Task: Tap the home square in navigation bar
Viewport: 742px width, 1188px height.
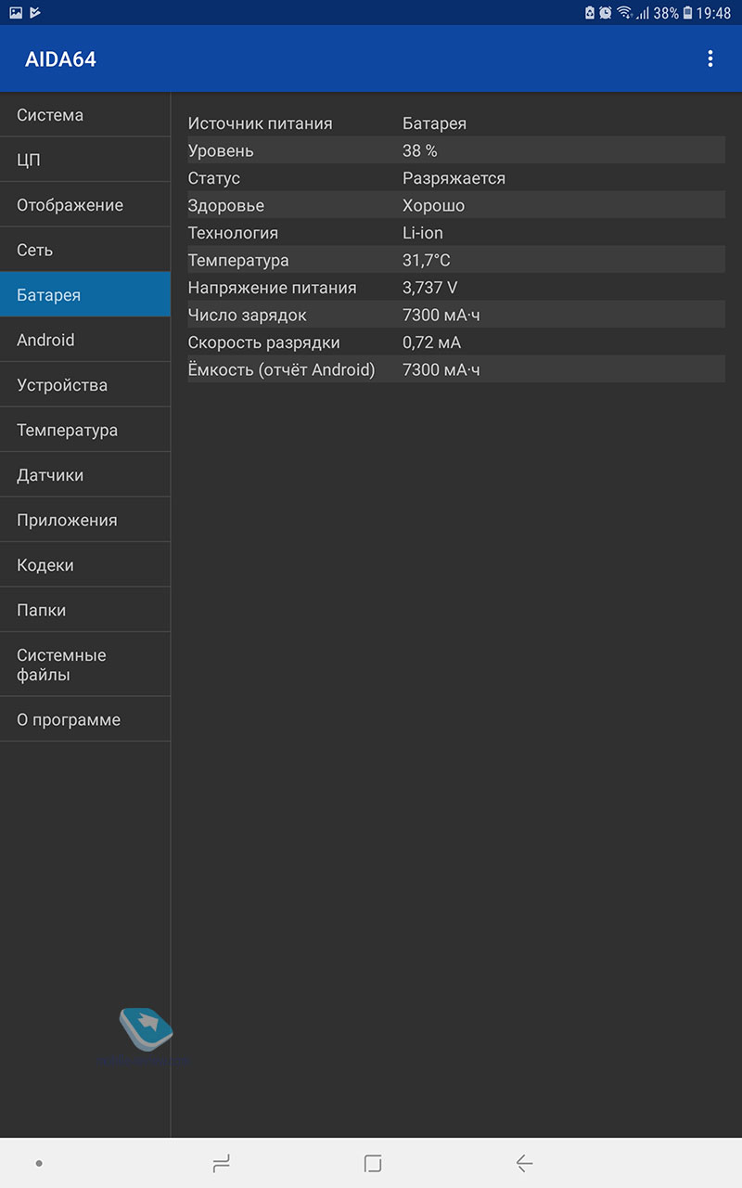Action: [x=373, y=1163]
